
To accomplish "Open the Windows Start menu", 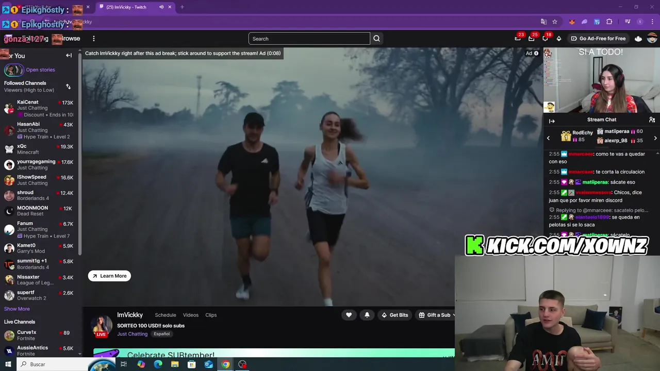I will (x=8, y=364).
